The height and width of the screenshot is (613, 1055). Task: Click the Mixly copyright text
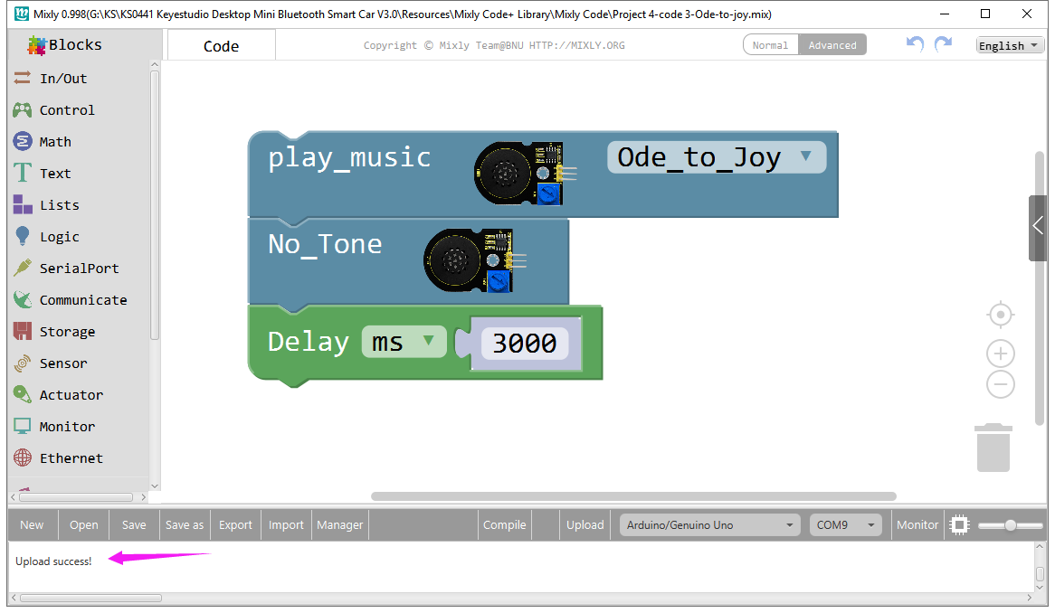tap(494, 45)
